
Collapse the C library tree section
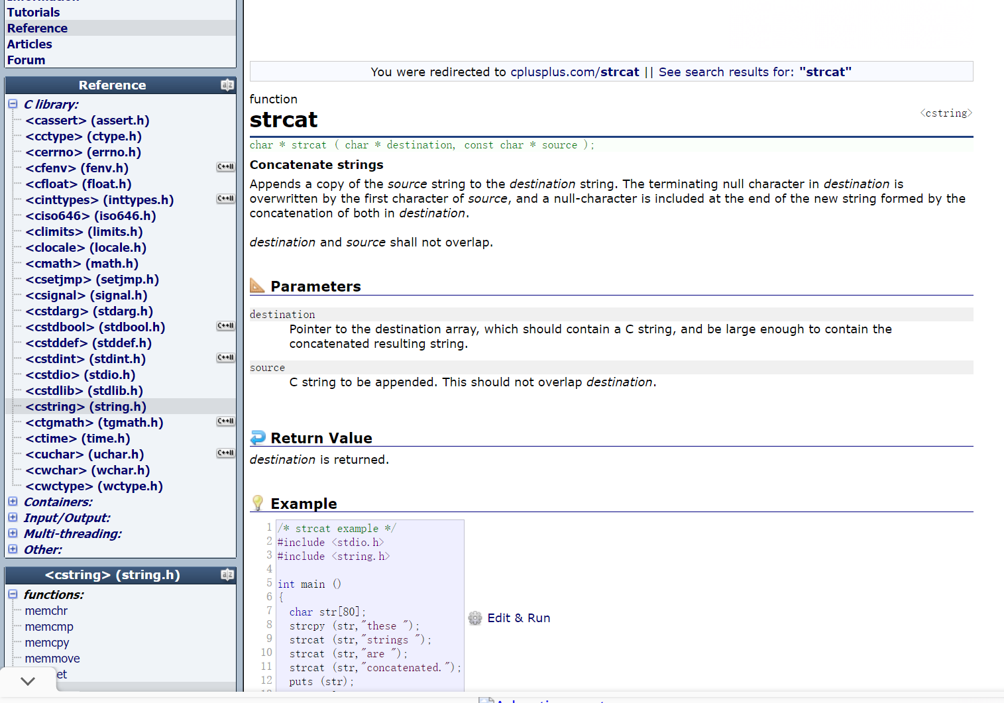tap(13, 104)
